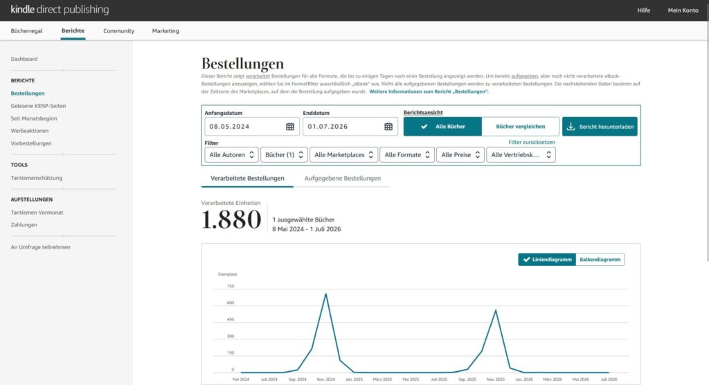The width and height of the screenshot is (709, 385).
Task: Click the 'Jan. 2025' axis label
Action: [354, 379]
